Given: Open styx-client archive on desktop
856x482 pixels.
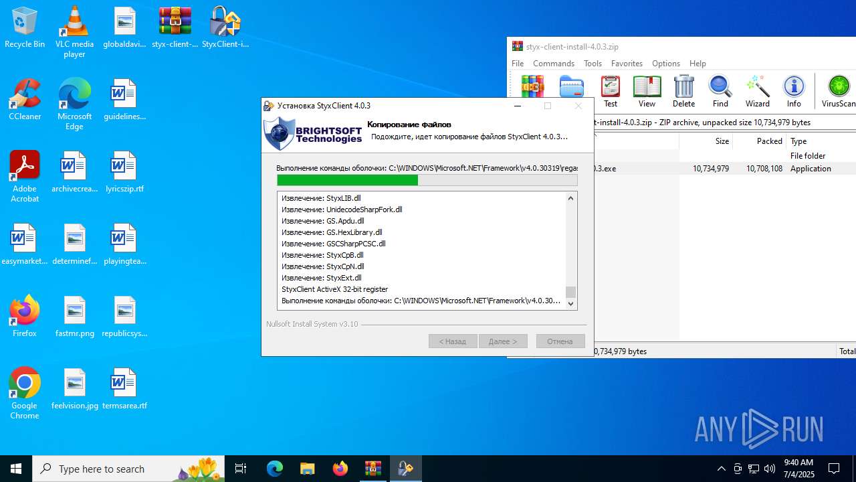Looking at the screenshot, I should [175, 28].
